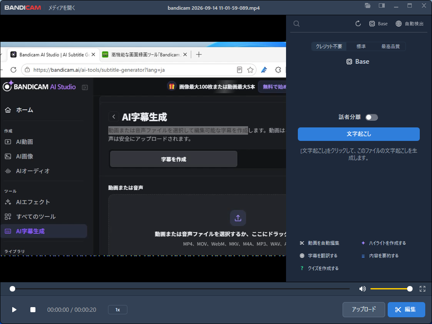
Task: Click the blue pen extension icon
Action: [264, 70]
